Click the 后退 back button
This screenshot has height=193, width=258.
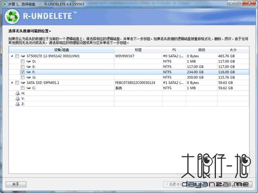pos(173,184)
